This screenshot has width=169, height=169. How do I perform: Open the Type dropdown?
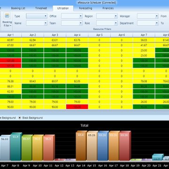coord(37,16)
